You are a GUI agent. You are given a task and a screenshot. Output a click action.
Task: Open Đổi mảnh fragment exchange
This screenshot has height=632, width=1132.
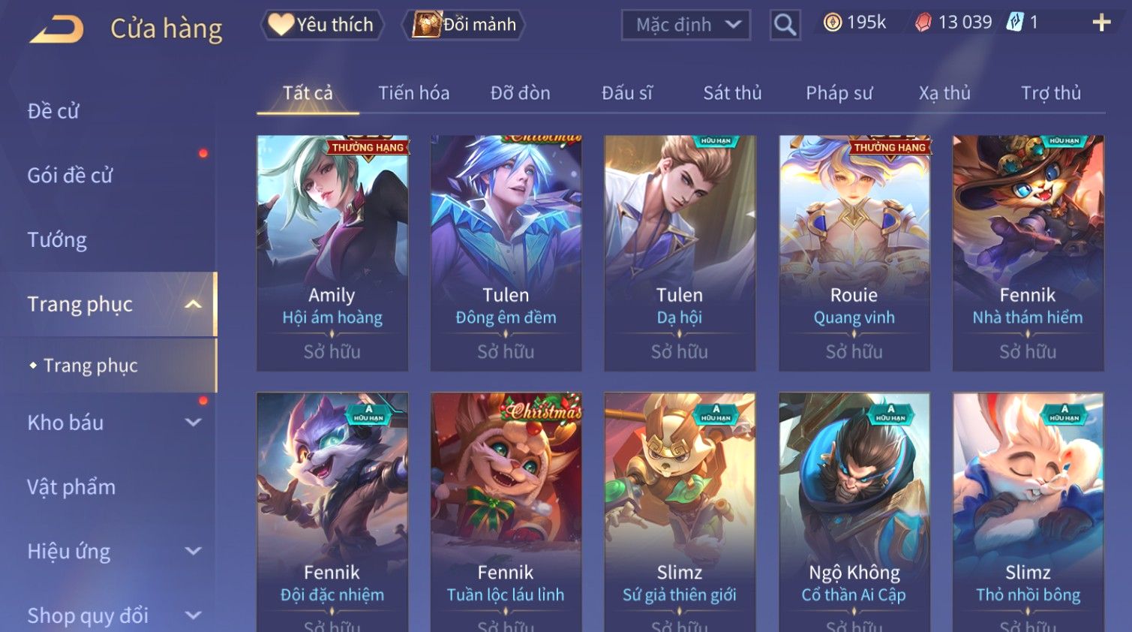point(464,25)
